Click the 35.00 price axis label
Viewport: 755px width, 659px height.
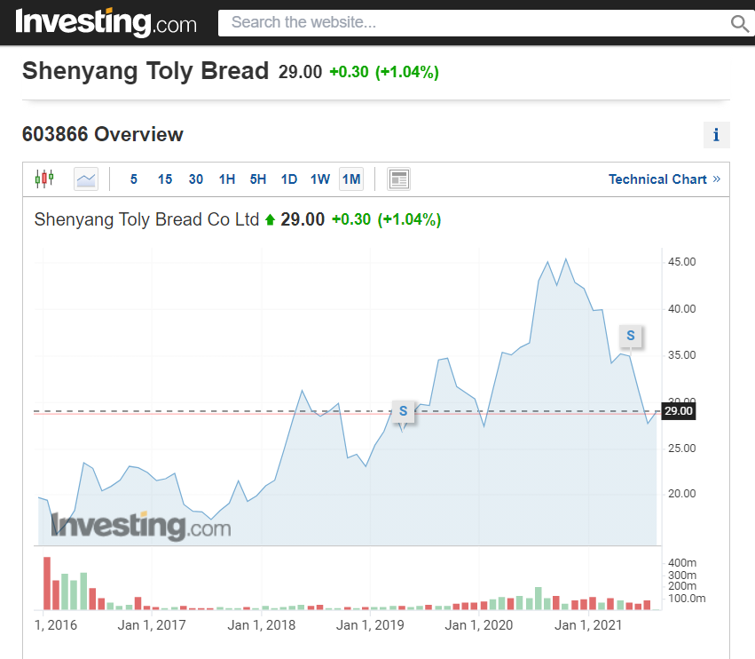coord(682,355)
